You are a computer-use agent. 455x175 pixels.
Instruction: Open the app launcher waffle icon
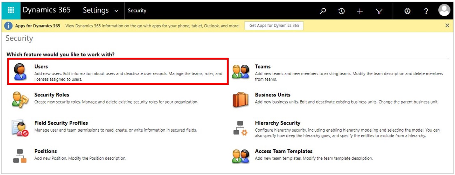pyautogui.click(x=11, y=10)
